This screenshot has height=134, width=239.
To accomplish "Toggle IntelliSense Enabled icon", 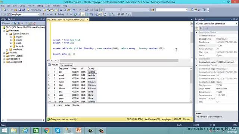I will point(83,14).
